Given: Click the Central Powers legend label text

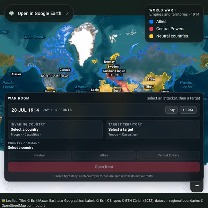Looking at the screenshot, I should [x=170, y=29].
